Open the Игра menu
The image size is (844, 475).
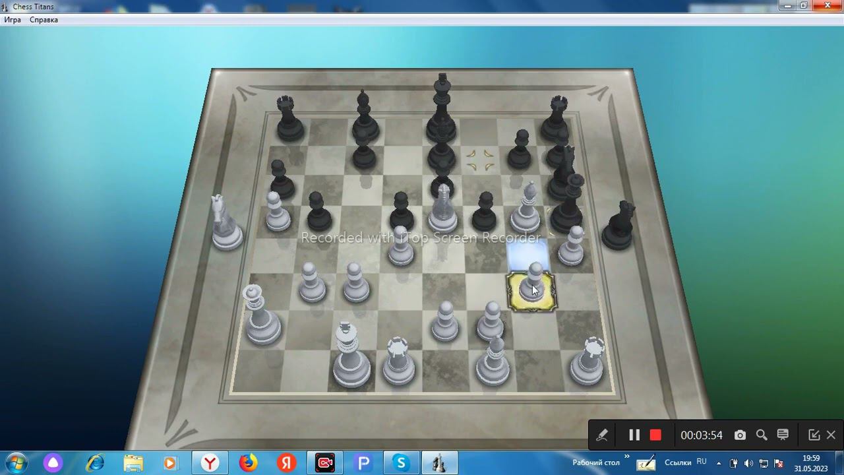click(13, 20)
